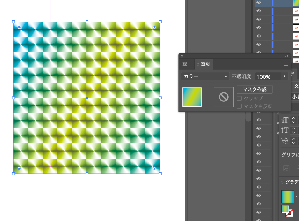
Task: Click the マスク作成 button
Action: pyautogui.click(x=254, y=90)
